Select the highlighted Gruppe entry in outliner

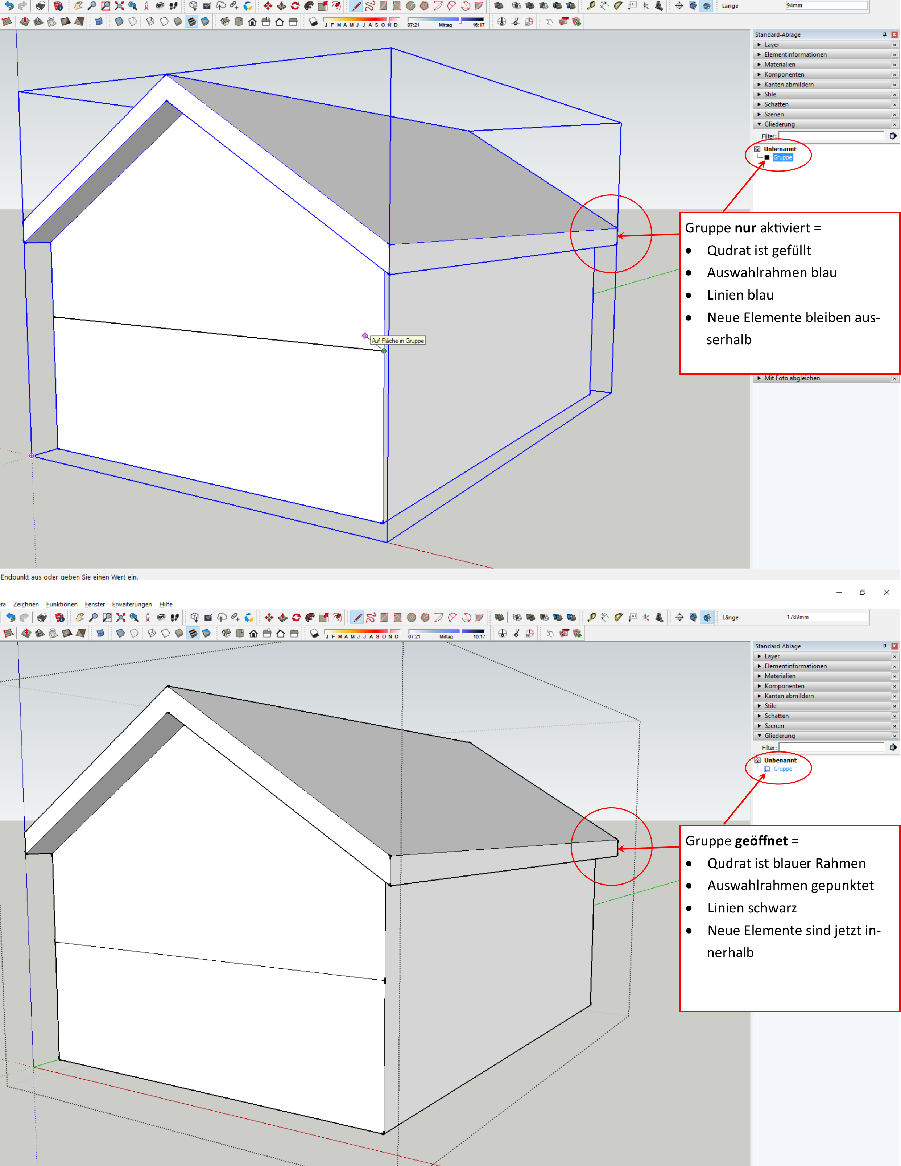782,157
